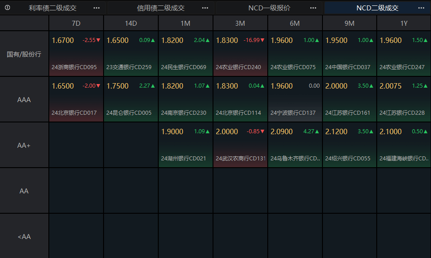Screen dimensions: 431x258
Task: Open the 24农业银行CD247 cell
Action: pos(404,54)
